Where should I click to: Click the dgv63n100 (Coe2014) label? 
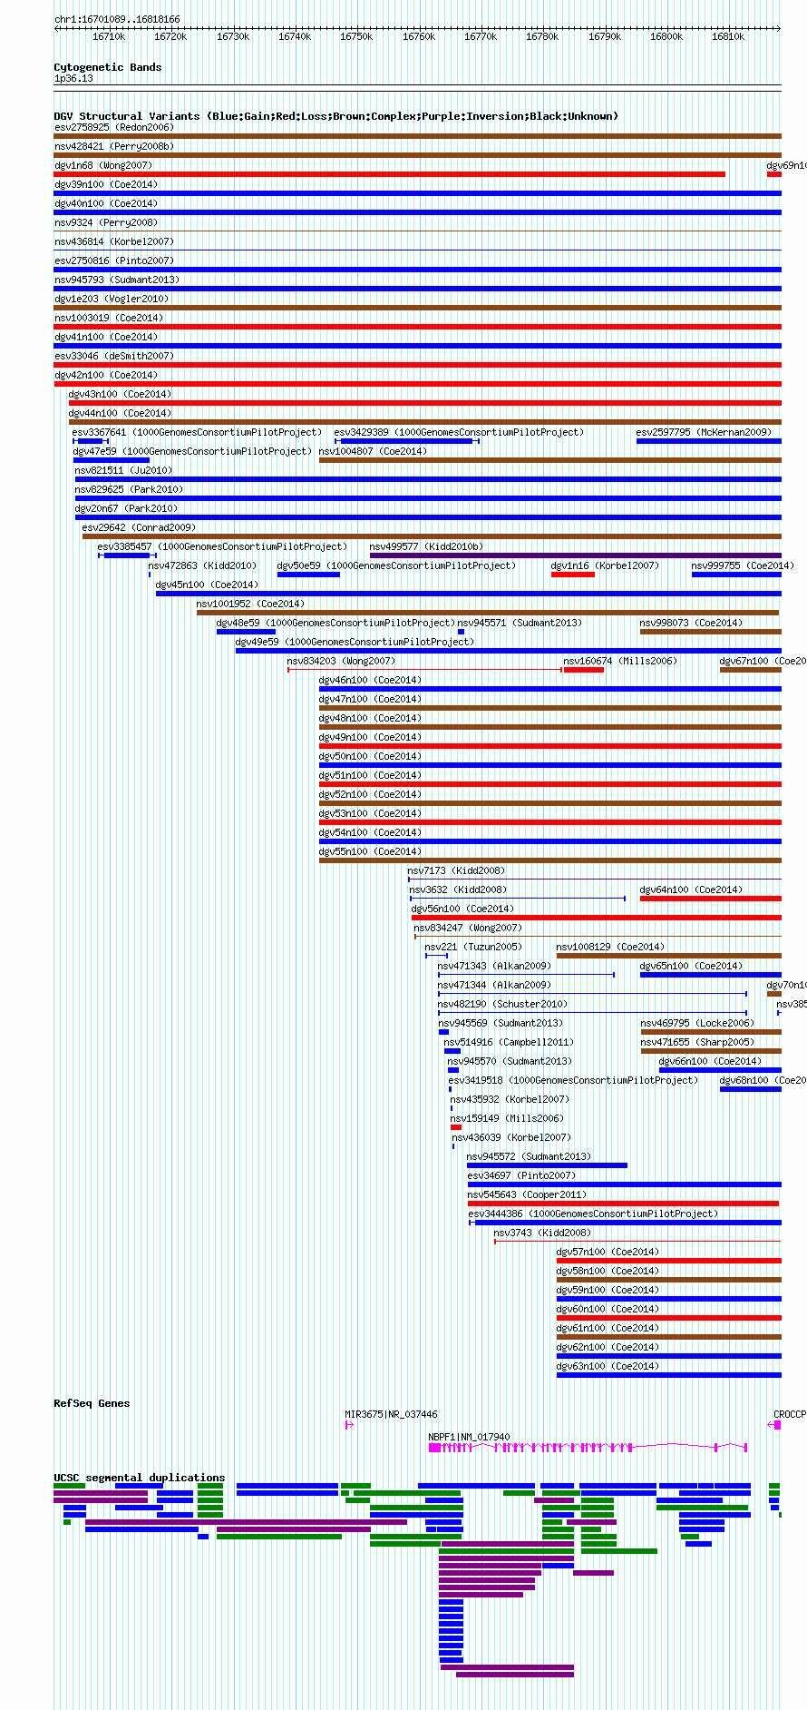click(608, 1366)
